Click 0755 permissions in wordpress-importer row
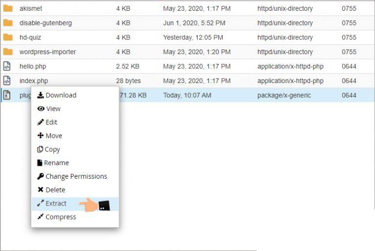The image size is (375, 251). pos(349,52)
